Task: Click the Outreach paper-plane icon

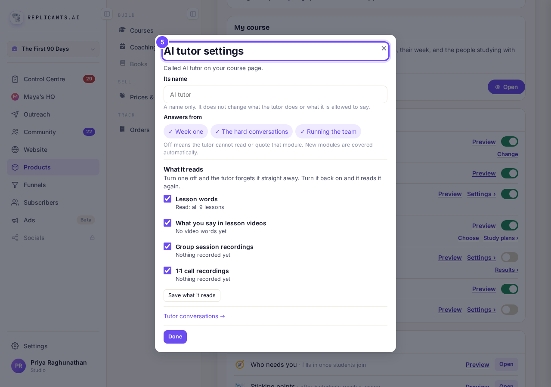Action: click(x=15, y=114)
